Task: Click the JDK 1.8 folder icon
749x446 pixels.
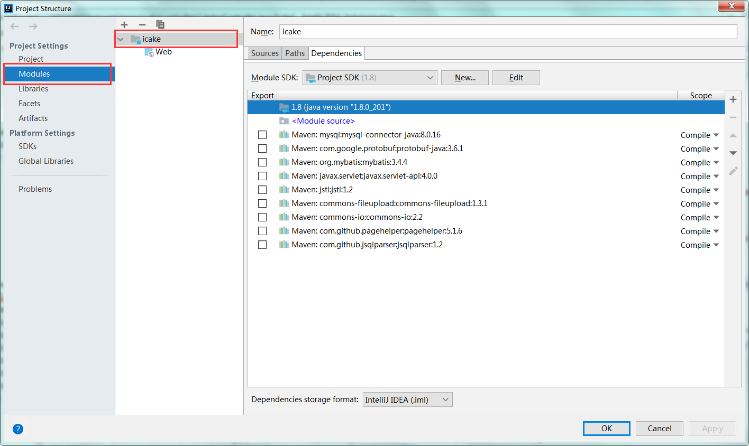Action: 284,107
